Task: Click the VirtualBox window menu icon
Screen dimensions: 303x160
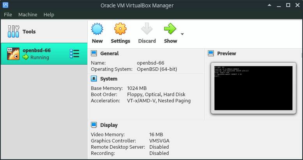Action: [x=5, y=5]
